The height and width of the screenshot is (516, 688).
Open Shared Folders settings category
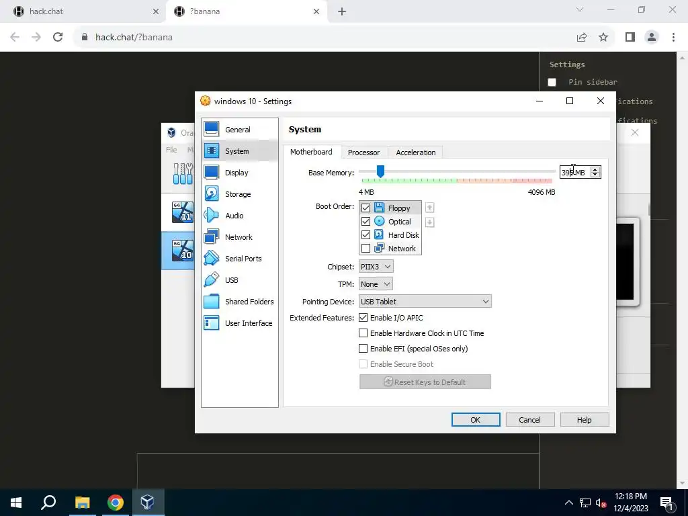(240, 302)
